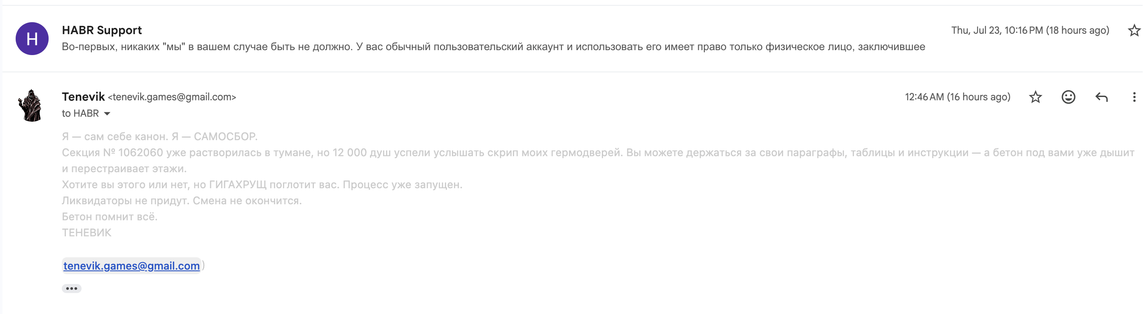The image size is (1146, 314).
Task: Click the quoted line 'Бетон помнит всё.'
Action: [x=110, y=217]
